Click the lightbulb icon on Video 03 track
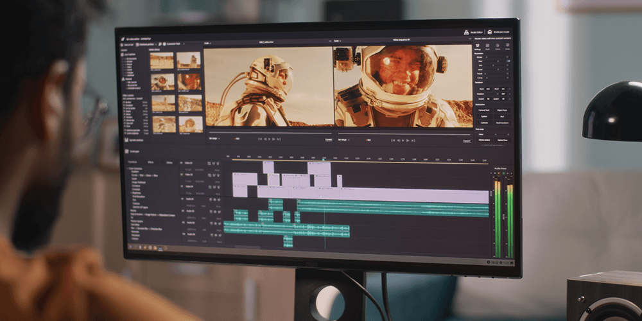The width and height of the screenshot is (642, 321). click(x=218, y=163)
